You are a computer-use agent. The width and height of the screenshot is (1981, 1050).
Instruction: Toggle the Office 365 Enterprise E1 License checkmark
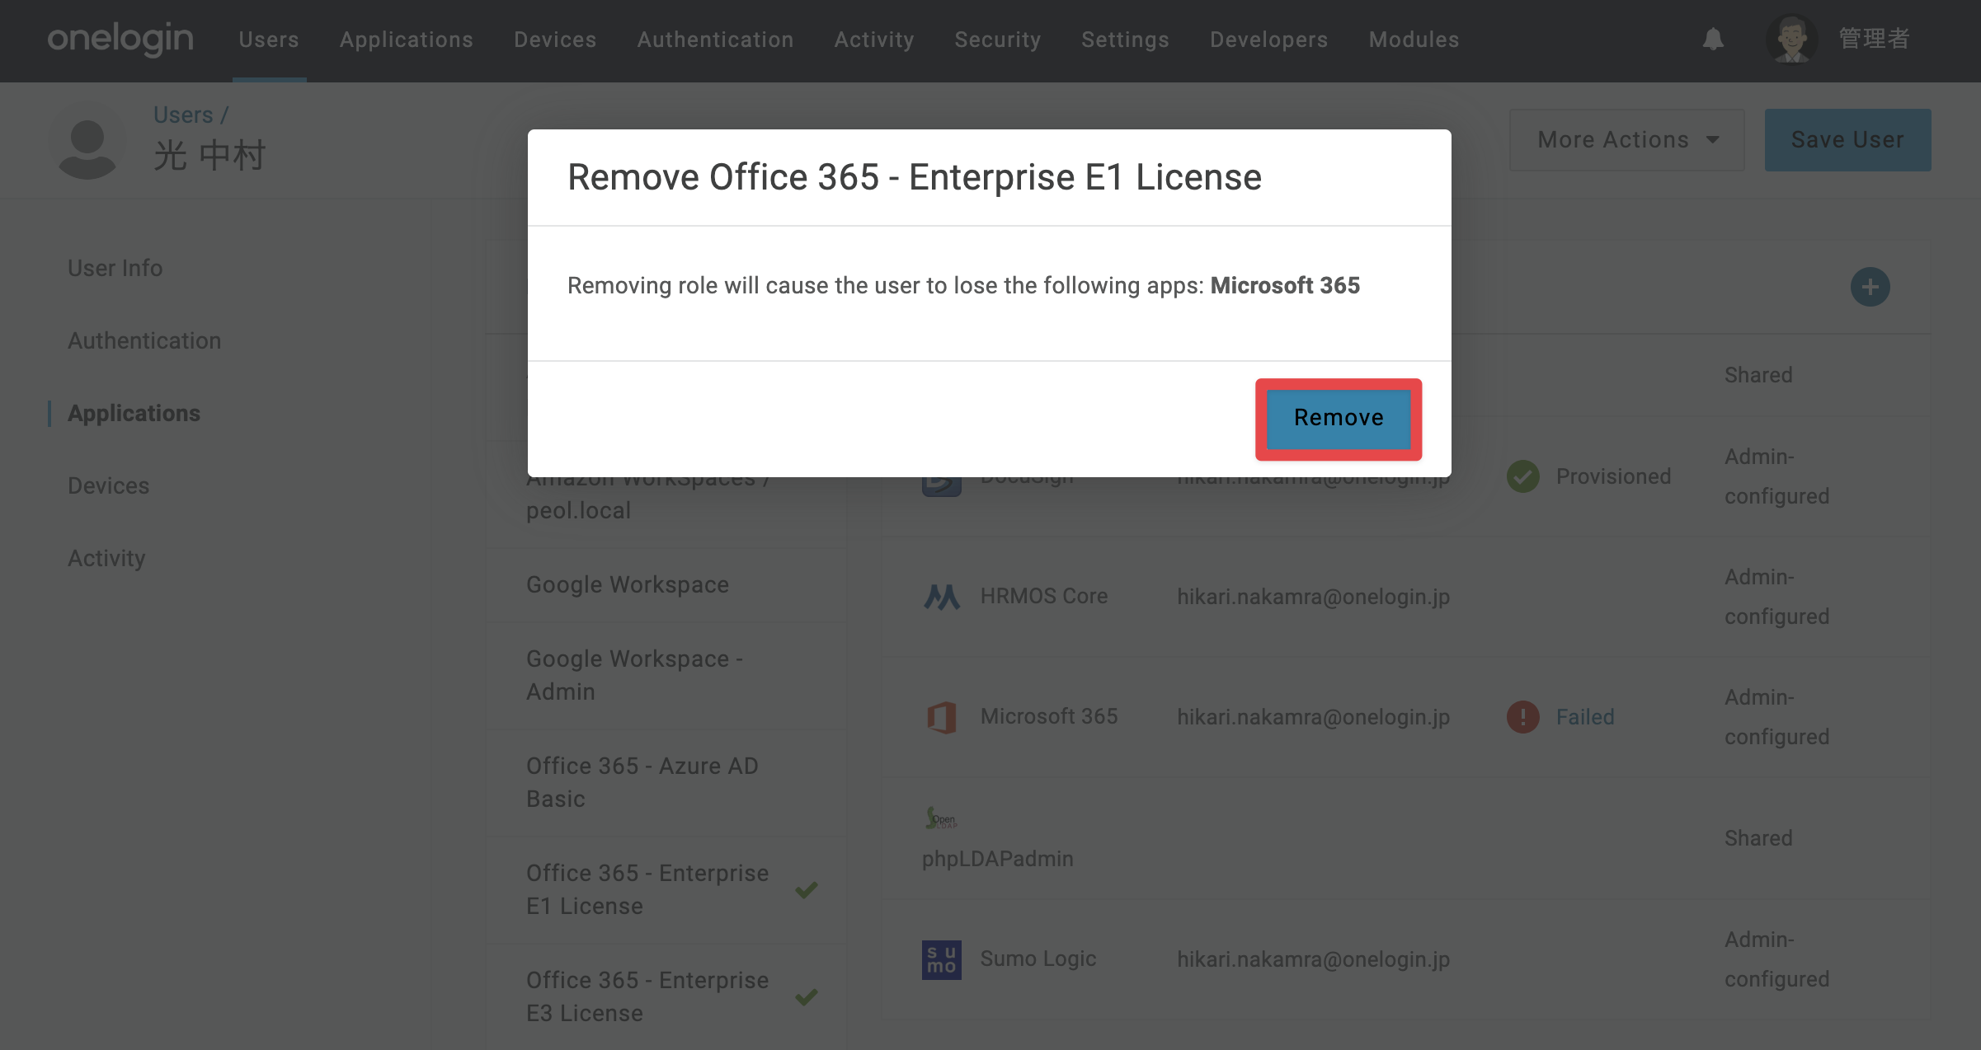[807, 889]
